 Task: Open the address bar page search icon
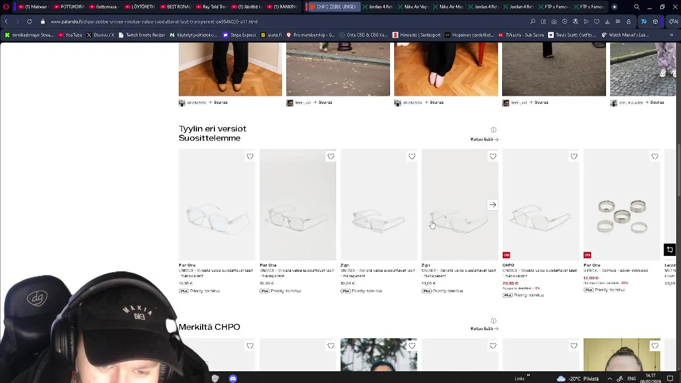pos(533,22)
